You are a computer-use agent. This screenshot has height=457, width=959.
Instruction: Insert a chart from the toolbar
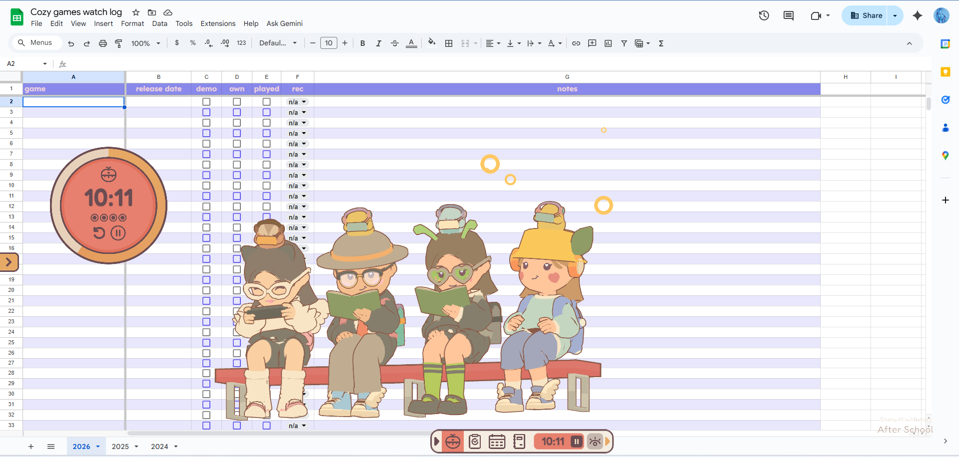[x=608, y=43]
